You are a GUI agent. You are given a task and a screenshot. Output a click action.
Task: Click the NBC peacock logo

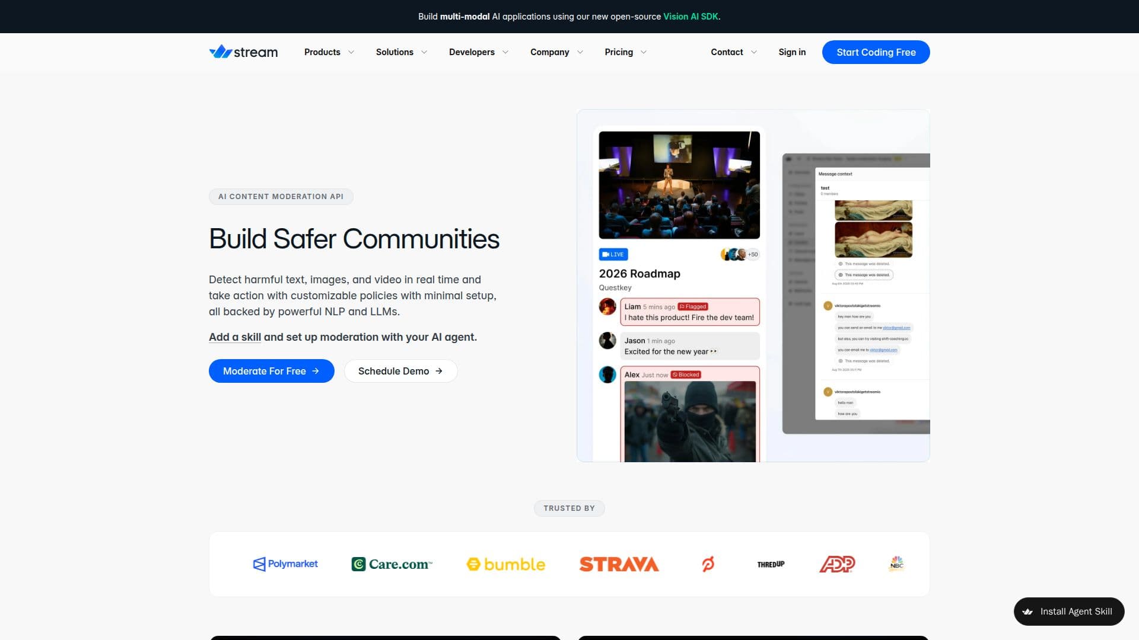[896, 563]
